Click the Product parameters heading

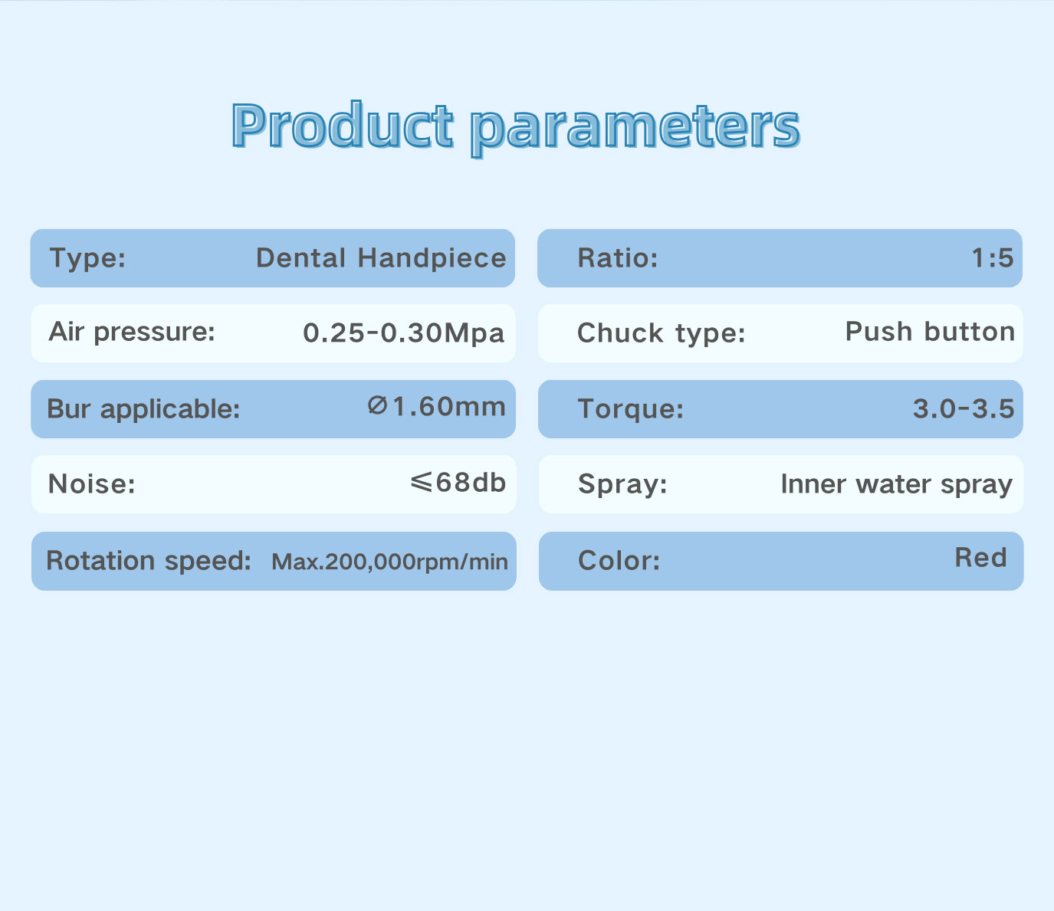point(516,127)
